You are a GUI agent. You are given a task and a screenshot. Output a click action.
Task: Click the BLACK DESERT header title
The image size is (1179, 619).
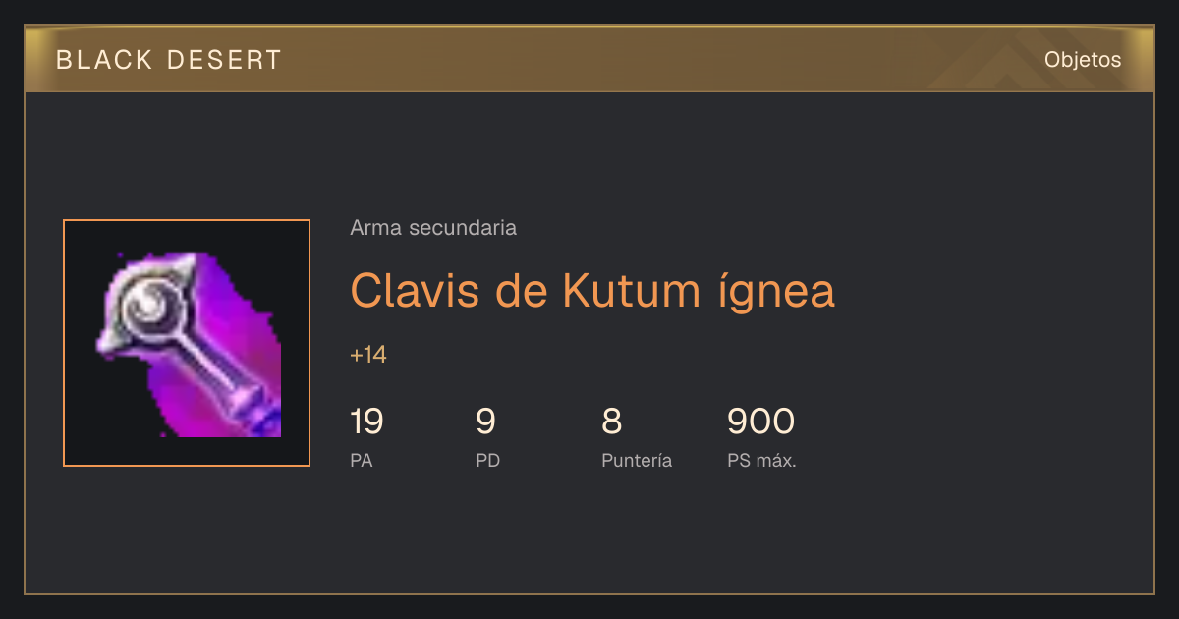coord(169,60)
